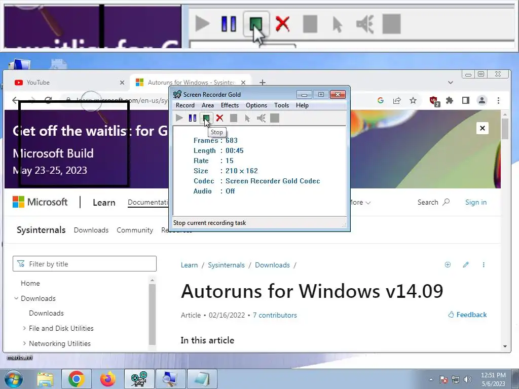Click the Chrome back arrow
The height and width of the screenshot is (389, 519).
[16, 100]
